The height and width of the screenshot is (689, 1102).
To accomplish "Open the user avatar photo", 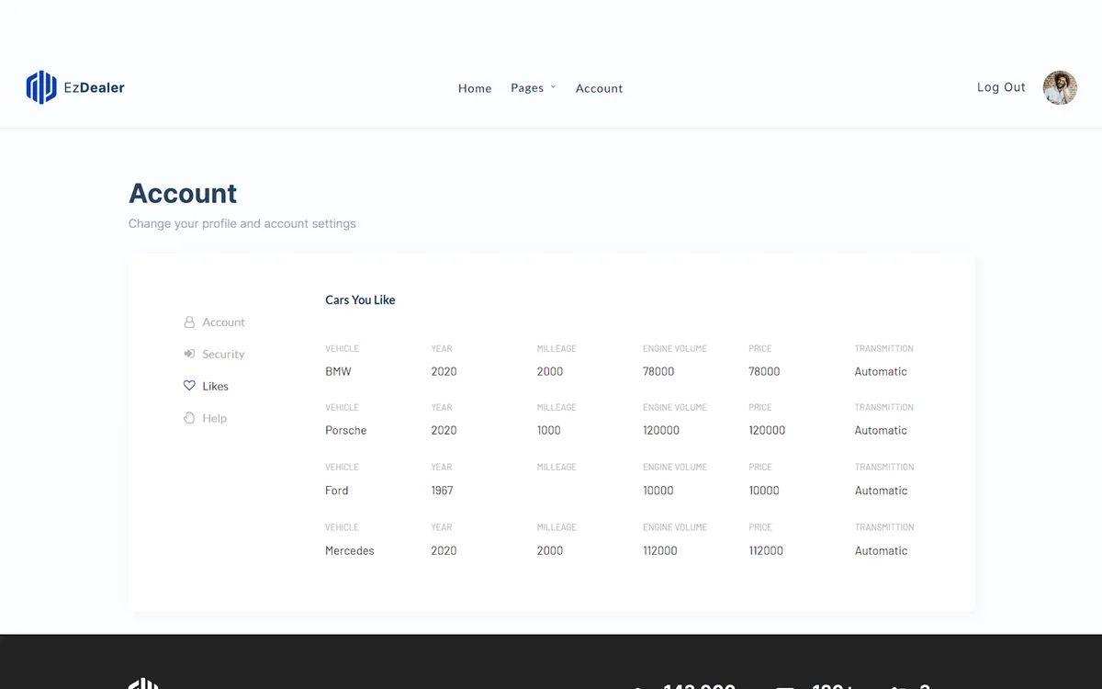I will (1060, 87).
